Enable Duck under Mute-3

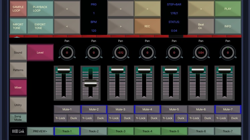point(127,118)
